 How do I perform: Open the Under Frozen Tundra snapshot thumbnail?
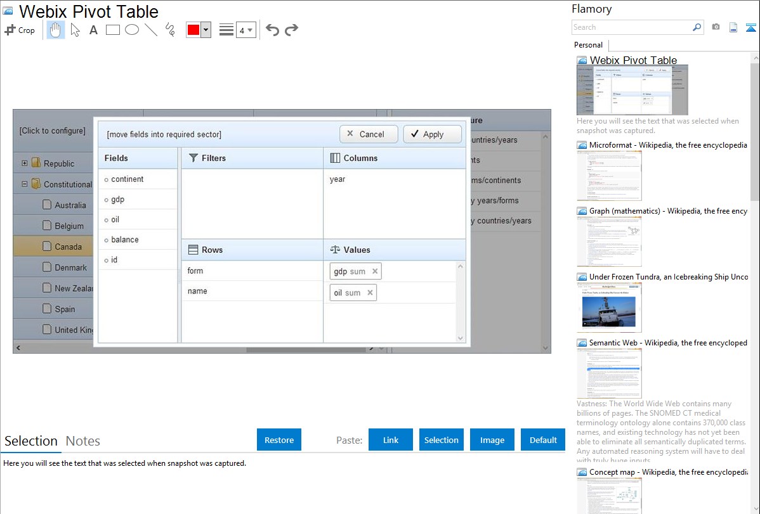[609, 307]
